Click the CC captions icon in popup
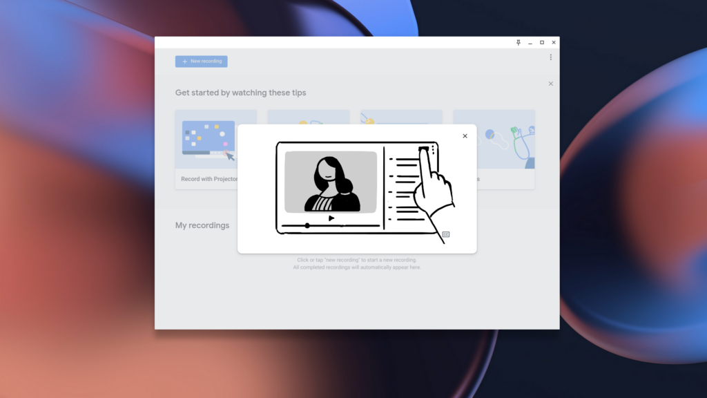Viewport: 707px width, 398px height. 445,234
